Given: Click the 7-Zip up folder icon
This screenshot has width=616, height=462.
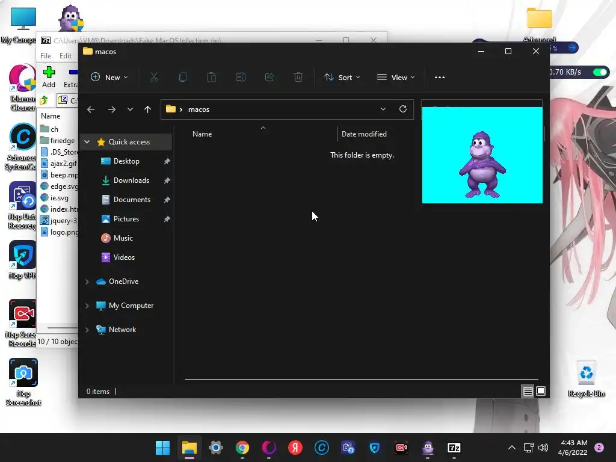Looking at the screenshot, I should 44,100.
